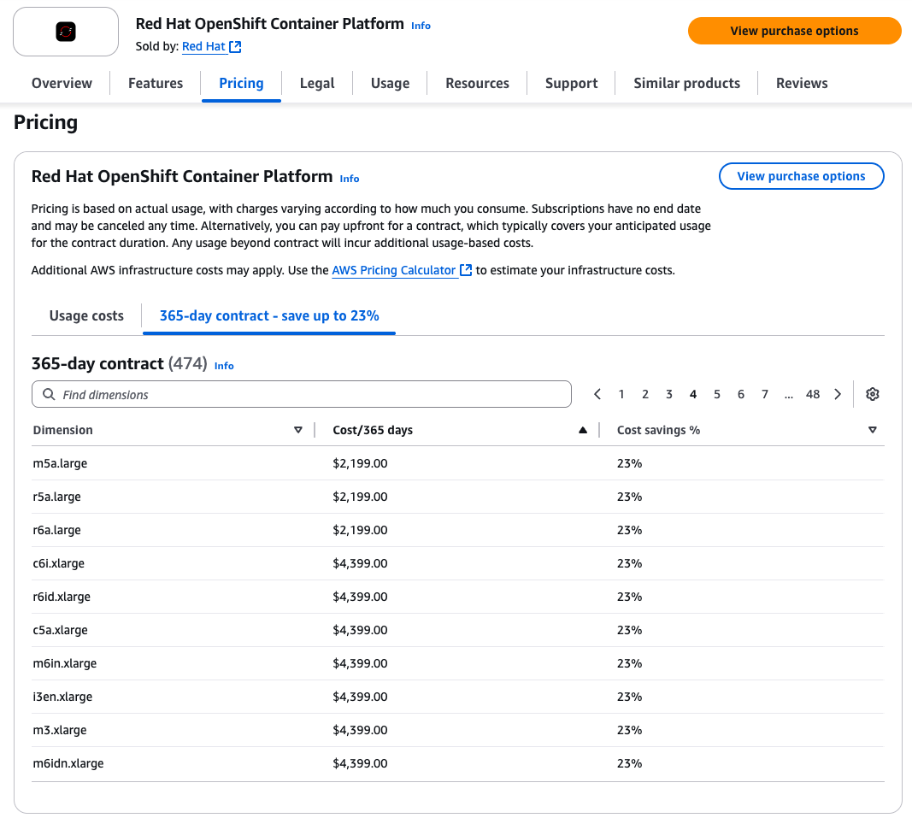Click Info link in pricing card heading
Viewport: 912px width, 818px height.
pyautogui.click(x=349, y=179)
